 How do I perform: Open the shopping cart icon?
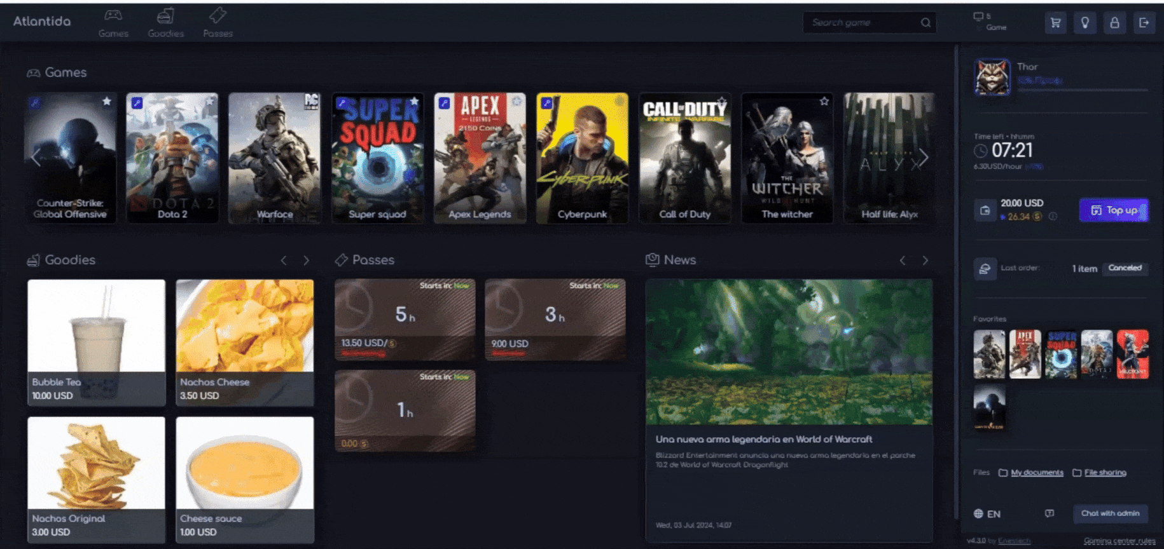tap(1056, 23)
